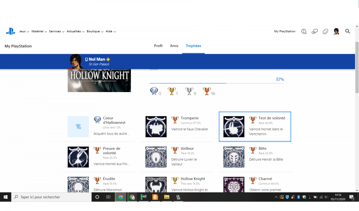Switch to the Amis tab

pyautogui.click(x=174, y=46)
